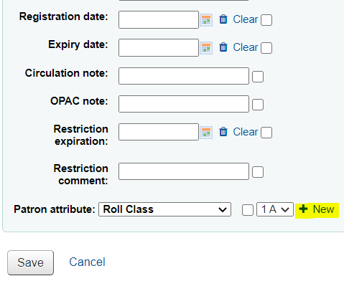Click the Cancel link
Screen dimensions: 344x281
tap(87, 262)
